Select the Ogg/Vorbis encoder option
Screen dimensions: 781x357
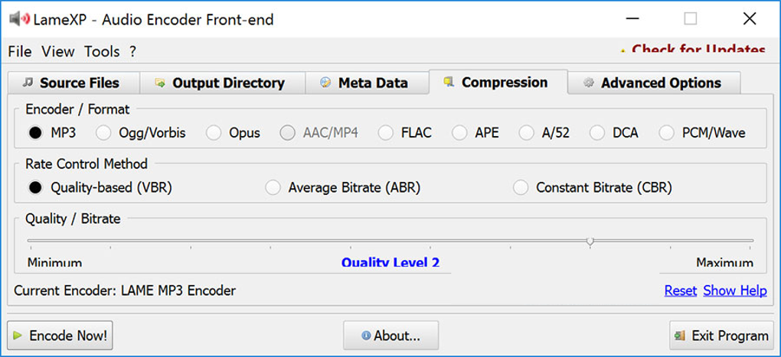(104, 133)
